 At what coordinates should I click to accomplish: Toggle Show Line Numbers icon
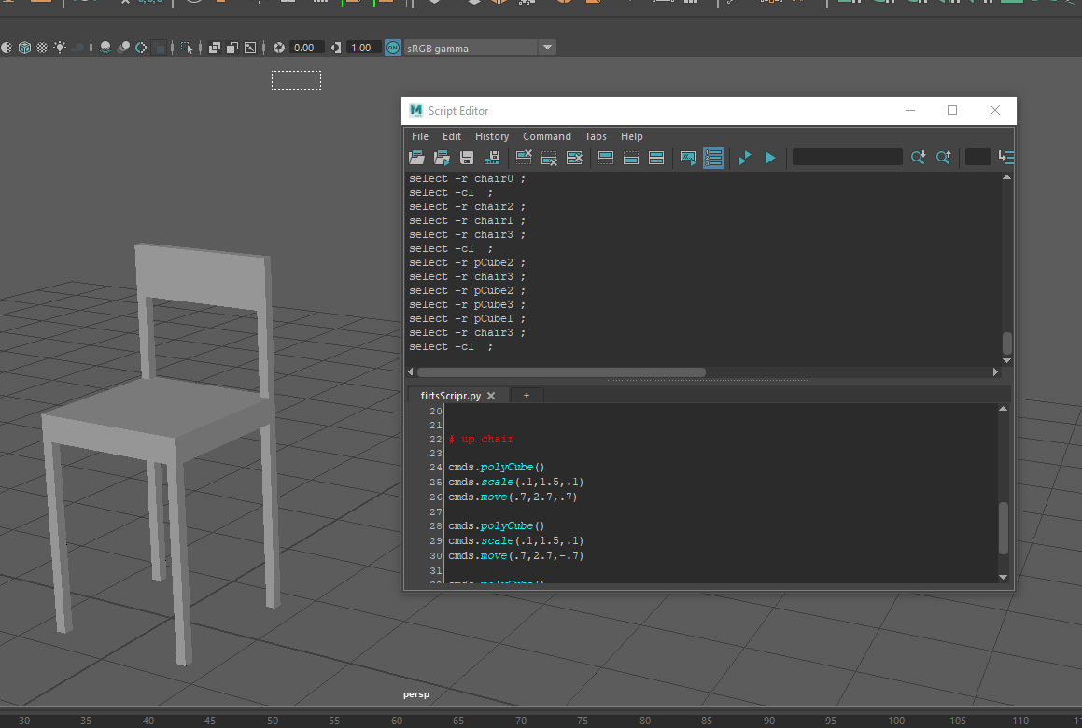[x=713, y=158]
